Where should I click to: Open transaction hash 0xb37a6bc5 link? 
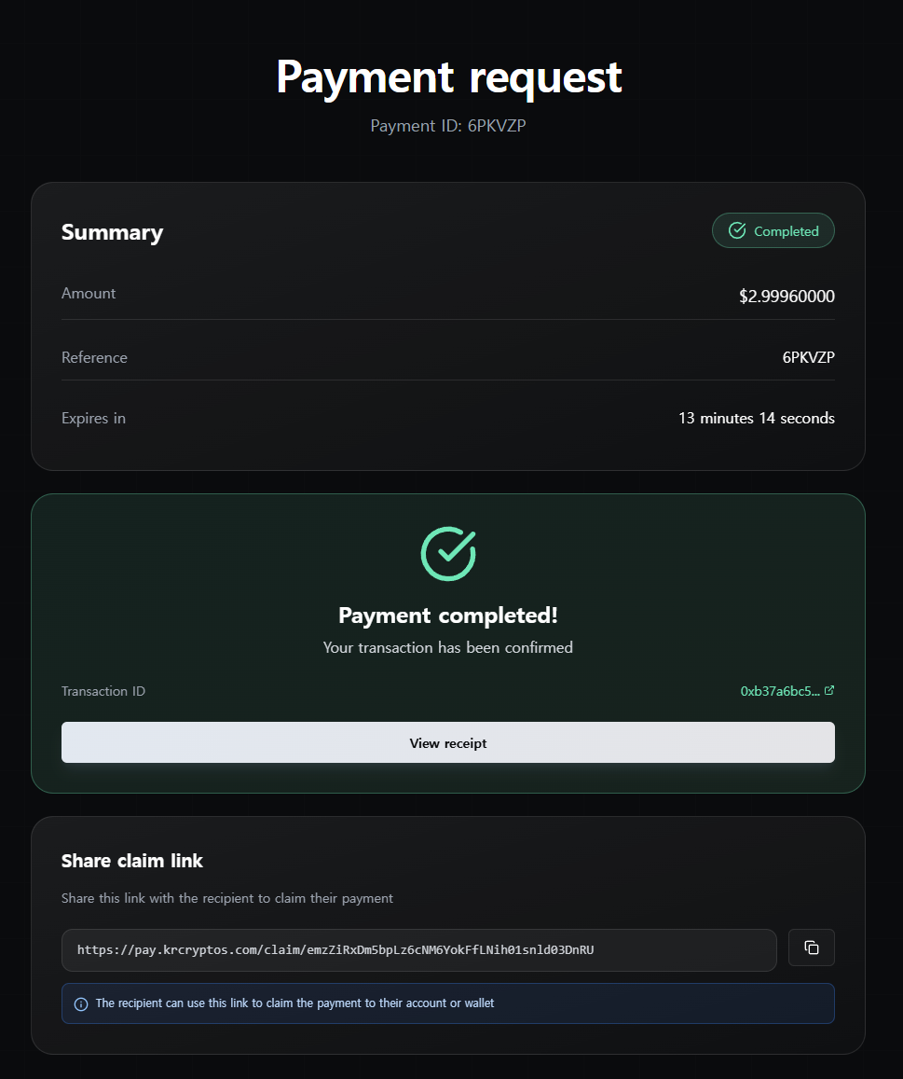(x=780, y=691)
